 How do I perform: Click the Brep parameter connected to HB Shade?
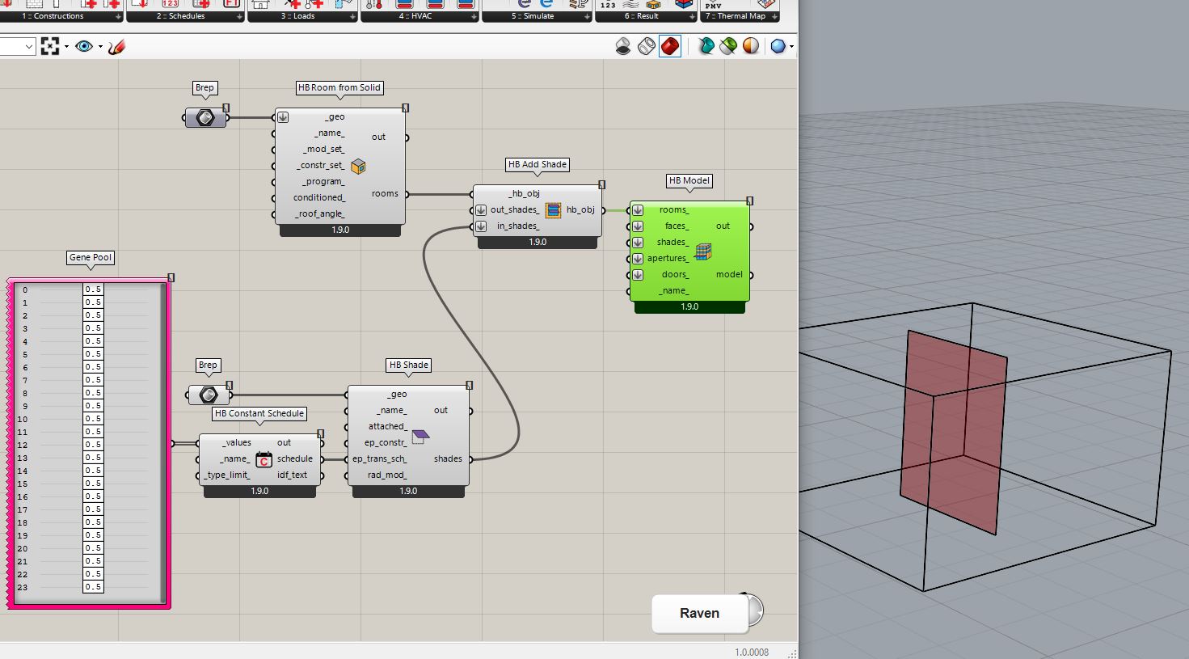click(209, 395)
